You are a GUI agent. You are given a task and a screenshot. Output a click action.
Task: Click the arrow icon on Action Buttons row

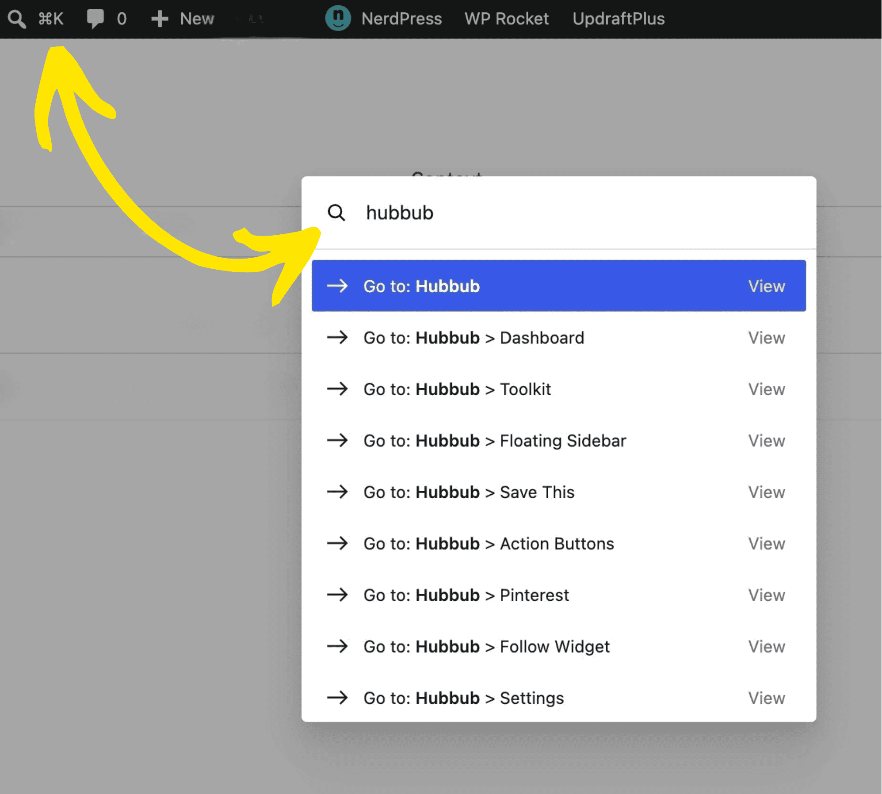[337, 543]
